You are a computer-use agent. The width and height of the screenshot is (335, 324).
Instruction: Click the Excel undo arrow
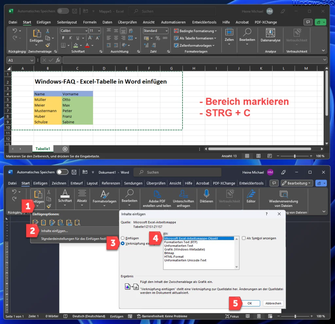14,31
